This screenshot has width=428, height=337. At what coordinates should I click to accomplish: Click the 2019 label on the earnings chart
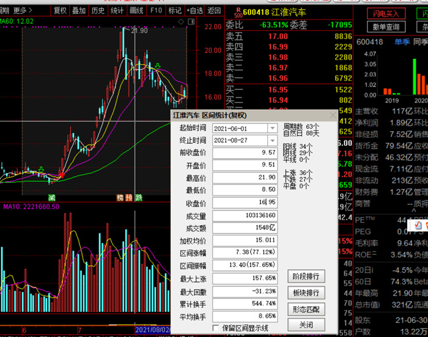tap(392, 100)
